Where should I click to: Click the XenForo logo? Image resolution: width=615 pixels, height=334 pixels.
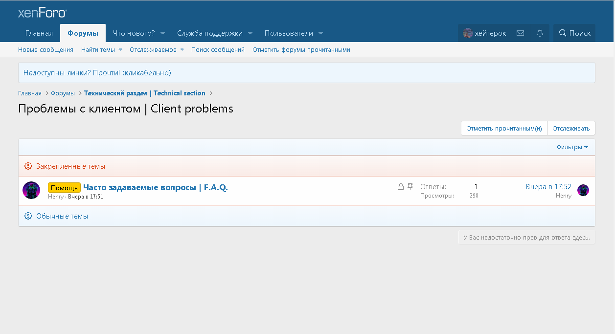42,13
